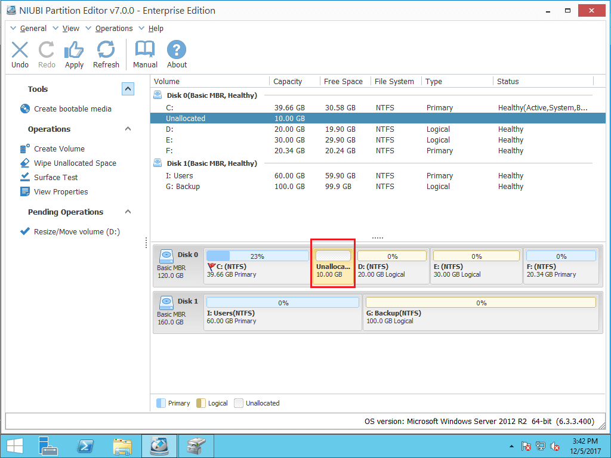Viewport: 611px width, 458px height.
Task: Sort by Status column header
Action: coord(544,81)
